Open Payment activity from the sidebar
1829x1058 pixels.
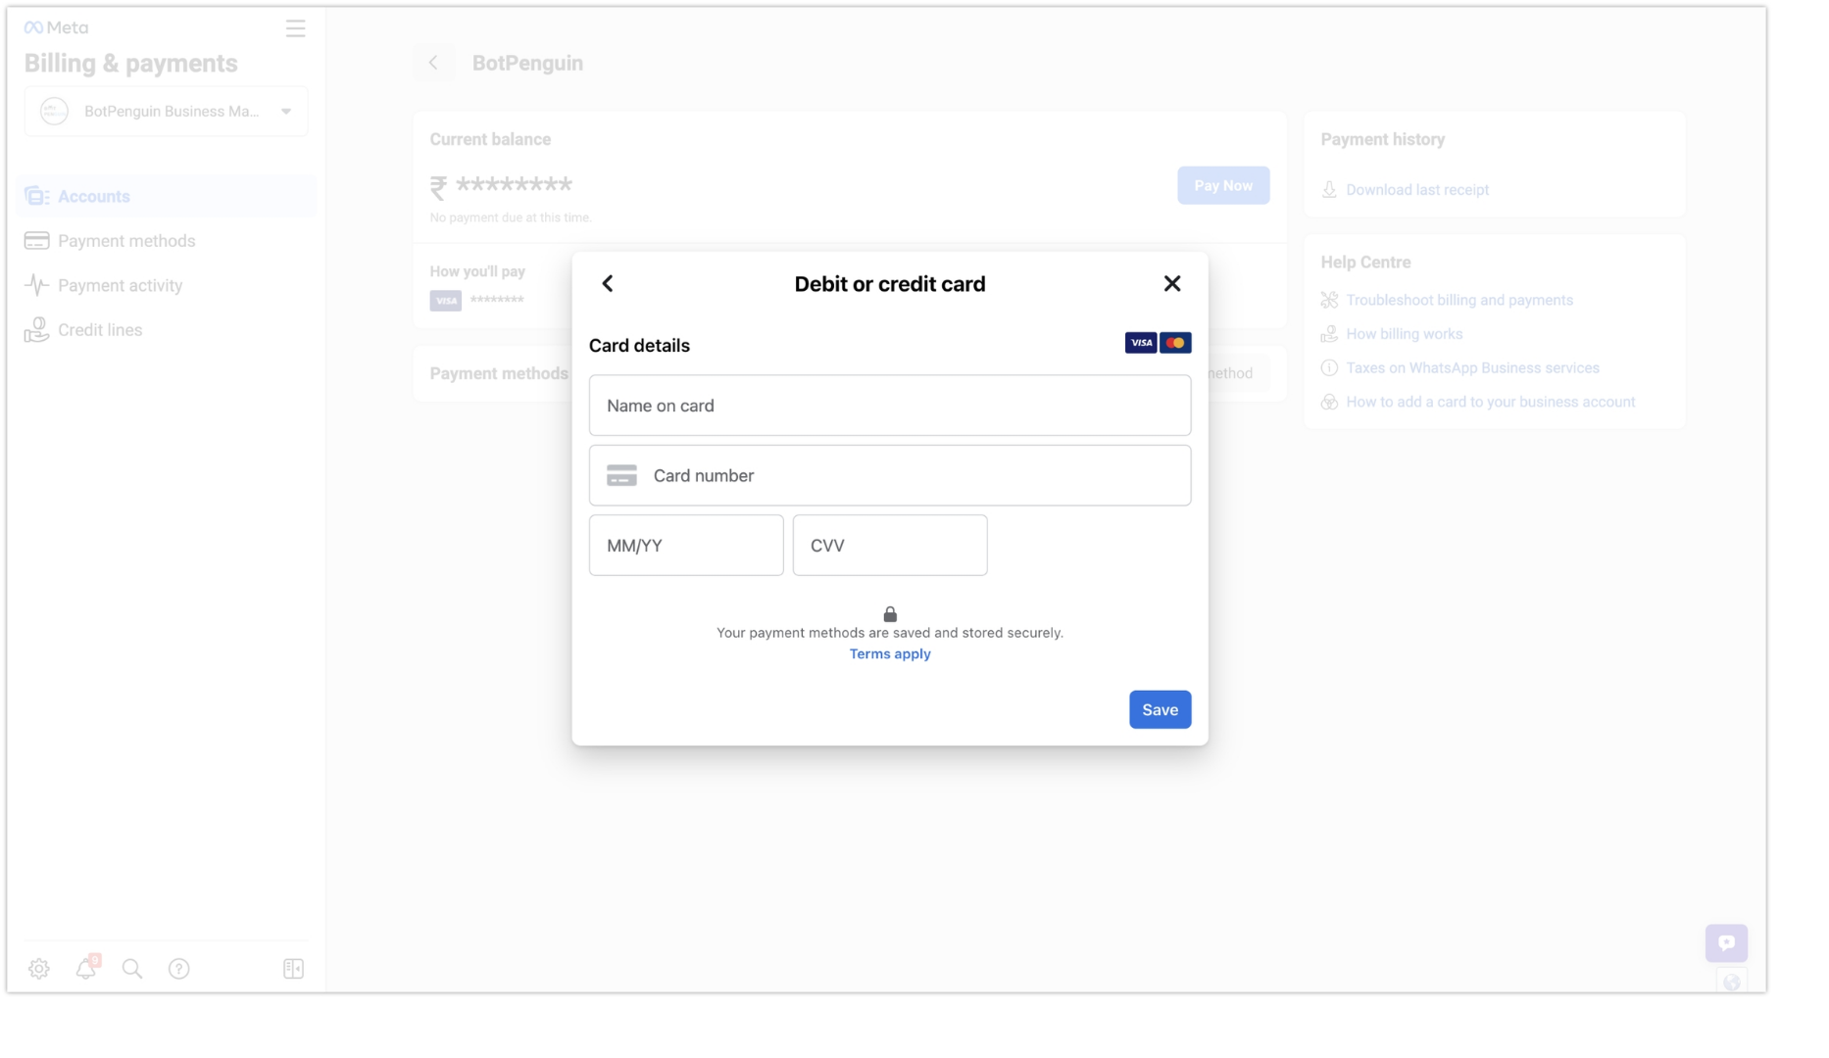click(x=119, y=285)
